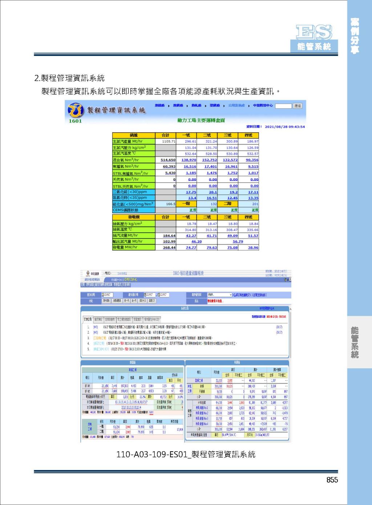This screenshot has height=505, width=372.
Task: Click the query date input field in DRO report
Action: (x=107, y=295)
